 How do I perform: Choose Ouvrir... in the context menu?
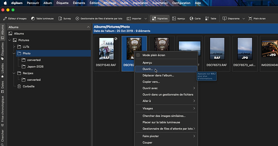coord(166,69)
